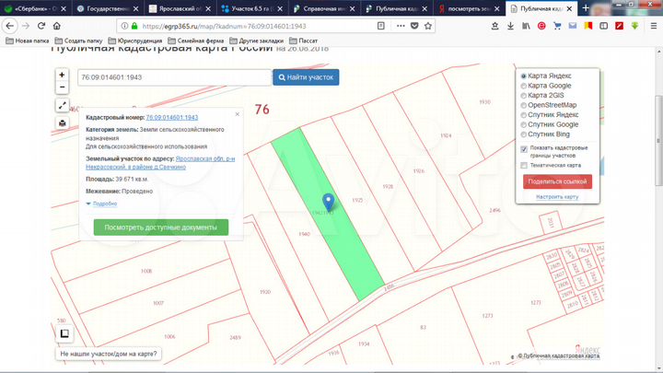Click Посмотреть доступные документы green button
The image size is (663, 373).
click(160, 227)
